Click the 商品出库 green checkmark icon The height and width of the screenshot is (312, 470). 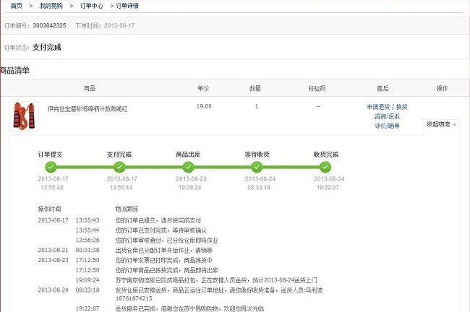point(188,167)
